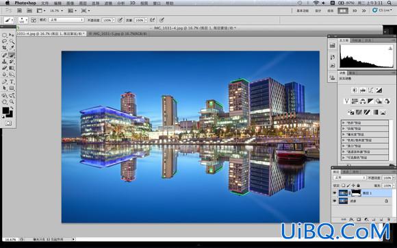Open the 3D menu in menu bar
The height and width of the screenshot is (248, 397).
(x=132, y=3)
